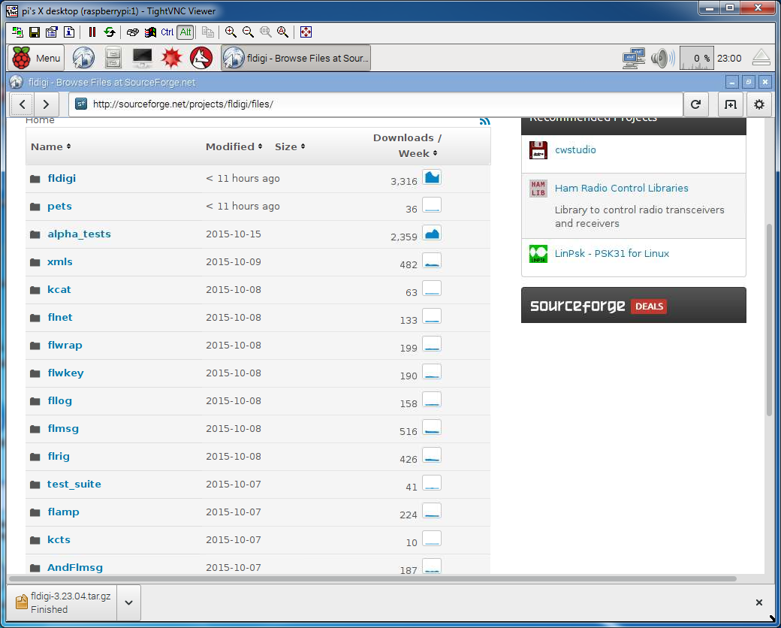The width and height of the screenshot is (781, 628).
Task: Set VNC zoom to auto fit
Action: click(283, 32)
